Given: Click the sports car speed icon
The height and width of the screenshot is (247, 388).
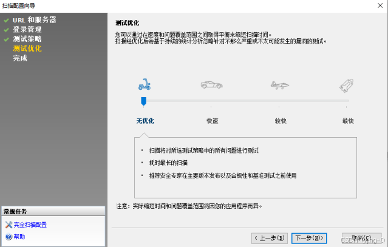Looking at the screenshot, I should click(211, 85).
